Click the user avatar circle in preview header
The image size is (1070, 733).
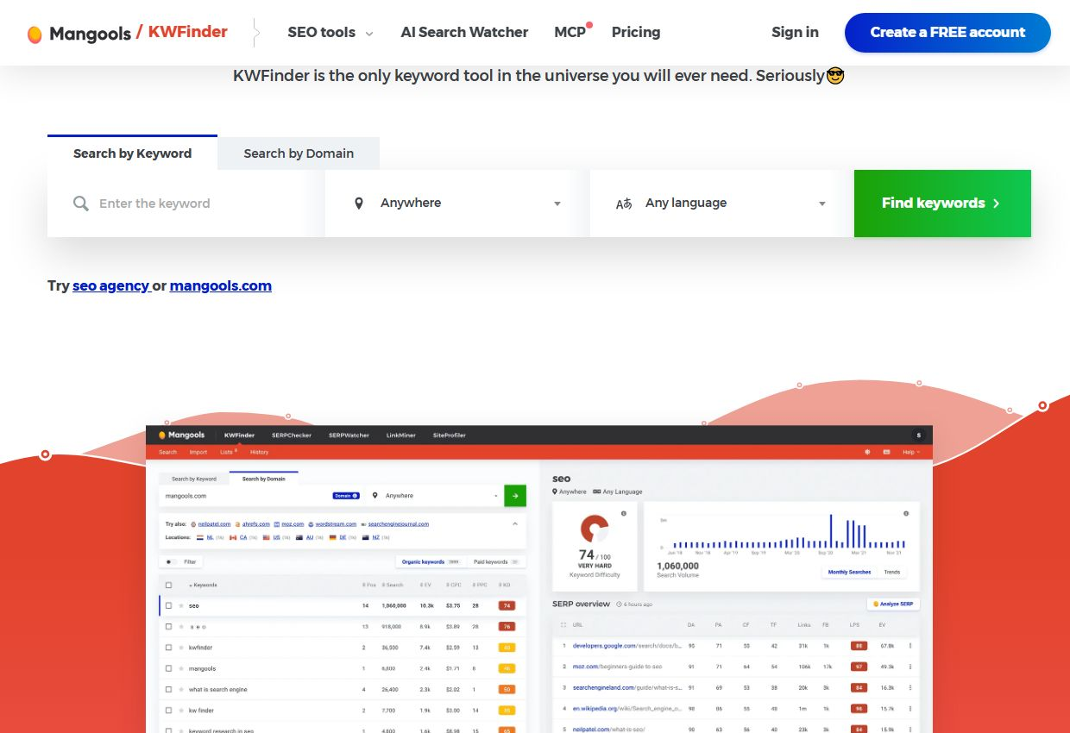[x=918, y=435]
